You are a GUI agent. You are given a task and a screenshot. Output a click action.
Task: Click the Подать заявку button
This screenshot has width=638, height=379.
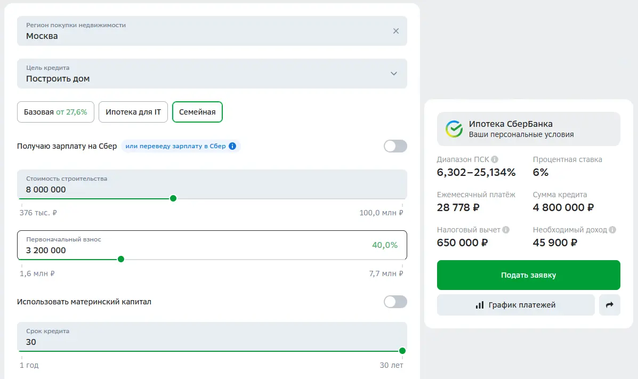(x=529, y=275)
